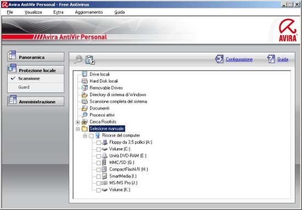Select the Processi attivi label
Image resolution: width=302 pixels, height=210 pixels.
(x=102, y=115)
